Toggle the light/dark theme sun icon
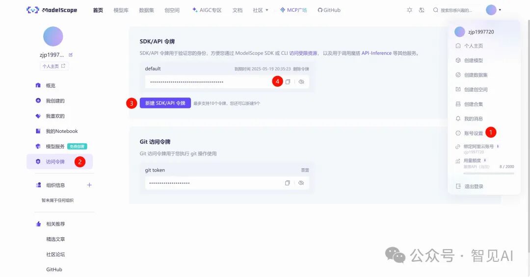 click(409, 10)
